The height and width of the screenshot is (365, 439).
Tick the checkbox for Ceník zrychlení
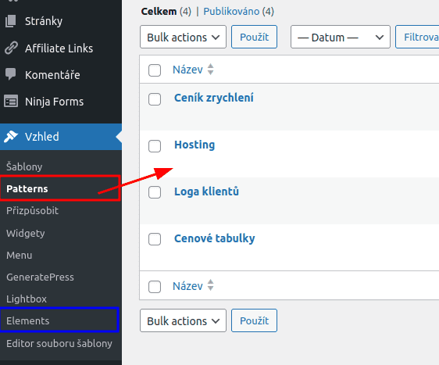pos(155,99)
